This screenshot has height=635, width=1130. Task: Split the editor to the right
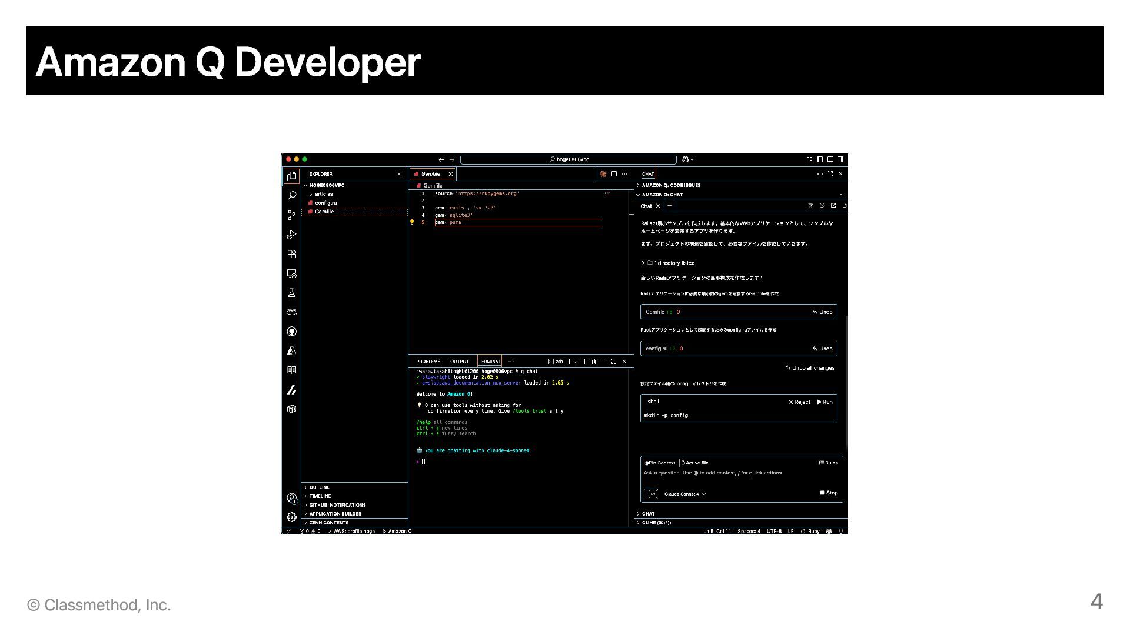(614, 174)
